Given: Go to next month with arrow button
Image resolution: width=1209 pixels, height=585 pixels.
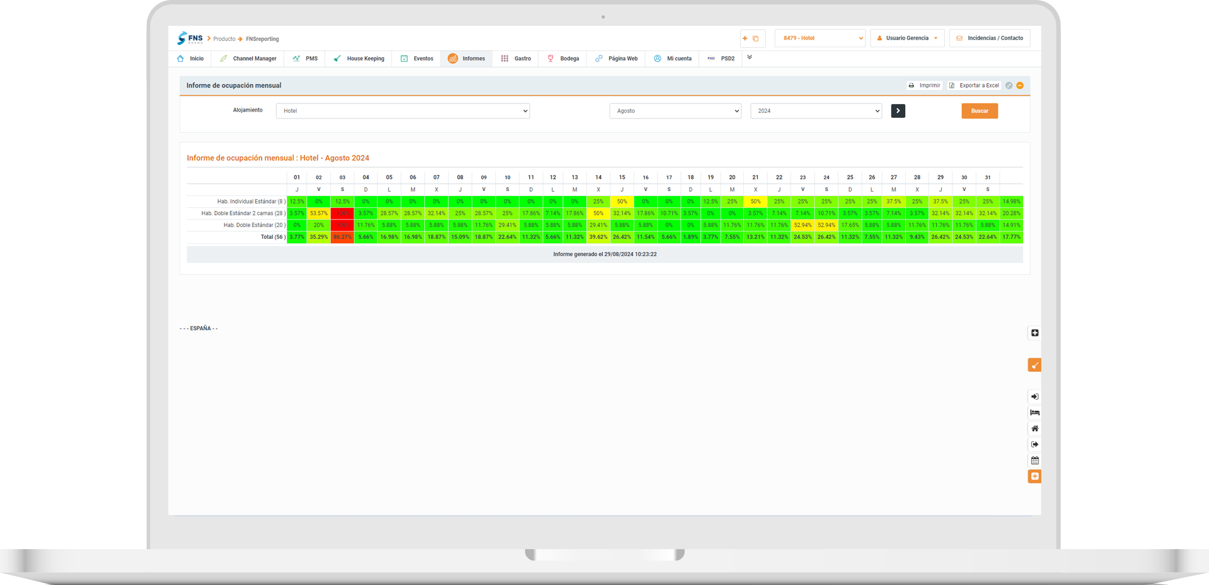Looking at the screenshot, I should 898,111.
